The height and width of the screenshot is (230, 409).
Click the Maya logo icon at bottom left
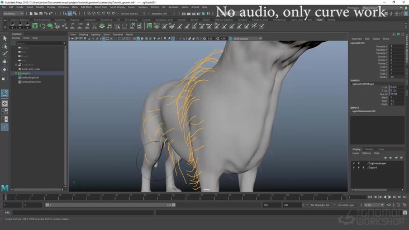tap(4, 188)
